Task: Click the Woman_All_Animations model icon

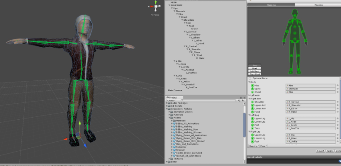Action: click(174, 156)
